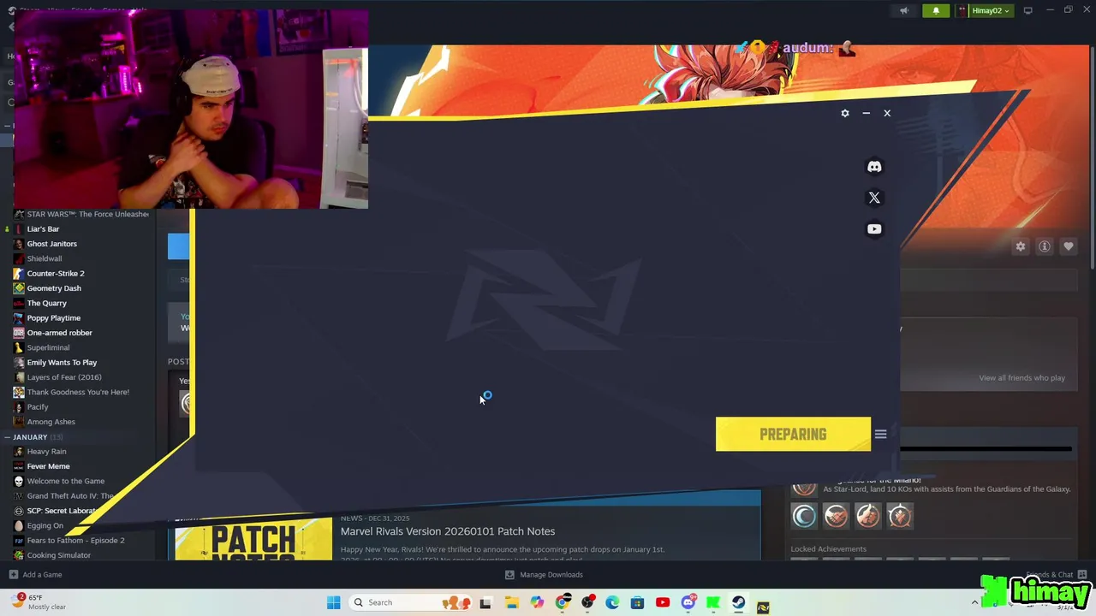The height and width of the screenshot is (616, 1096).
Task: Expand the Himay02 account dropdown
Action: click(x=986, y=10)
